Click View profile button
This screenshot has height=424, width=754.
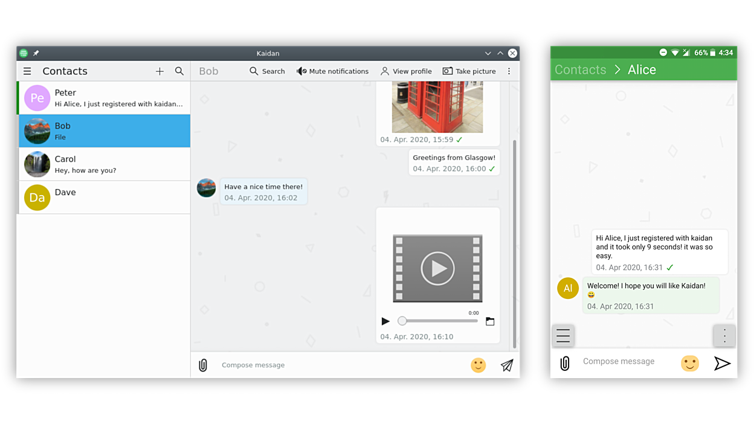(406, 71)
